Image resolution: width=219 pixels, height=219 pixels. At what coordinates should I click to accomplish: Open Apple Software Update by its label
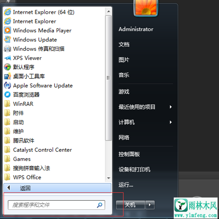pos(43,86)
